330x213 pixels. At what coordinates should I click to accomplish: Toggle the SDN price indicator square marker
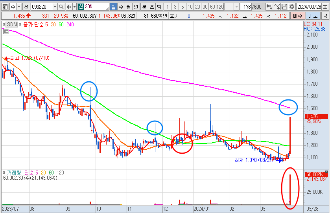(x=4, y=24)
